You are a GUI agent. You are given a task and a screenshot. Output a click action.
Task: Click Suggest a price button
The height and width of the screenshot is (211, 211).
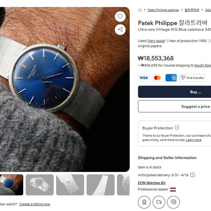click(x=174, y=106)
